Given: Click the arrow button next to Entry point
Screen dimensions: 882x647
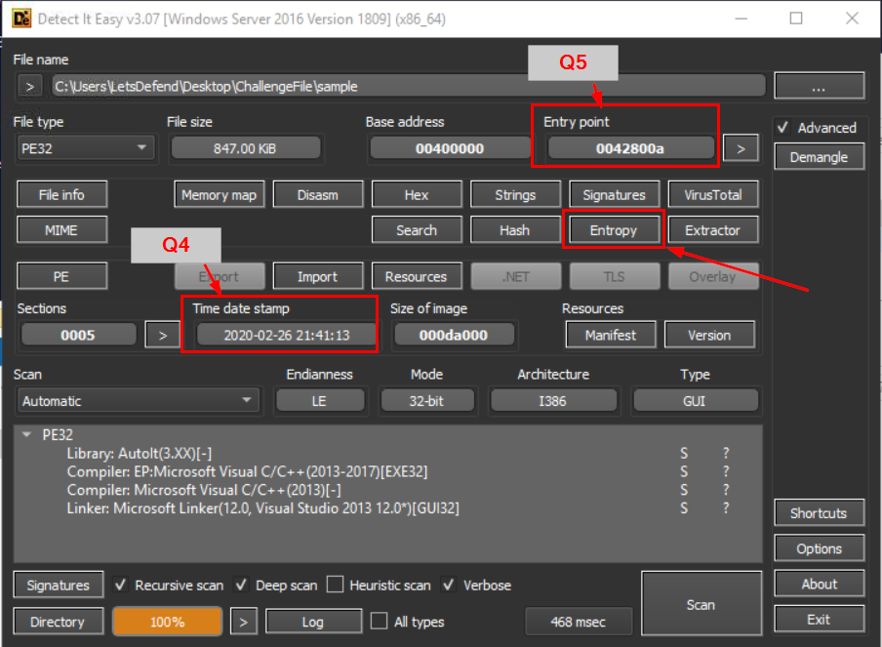Looking at the screenshot, I should point(741,148).
